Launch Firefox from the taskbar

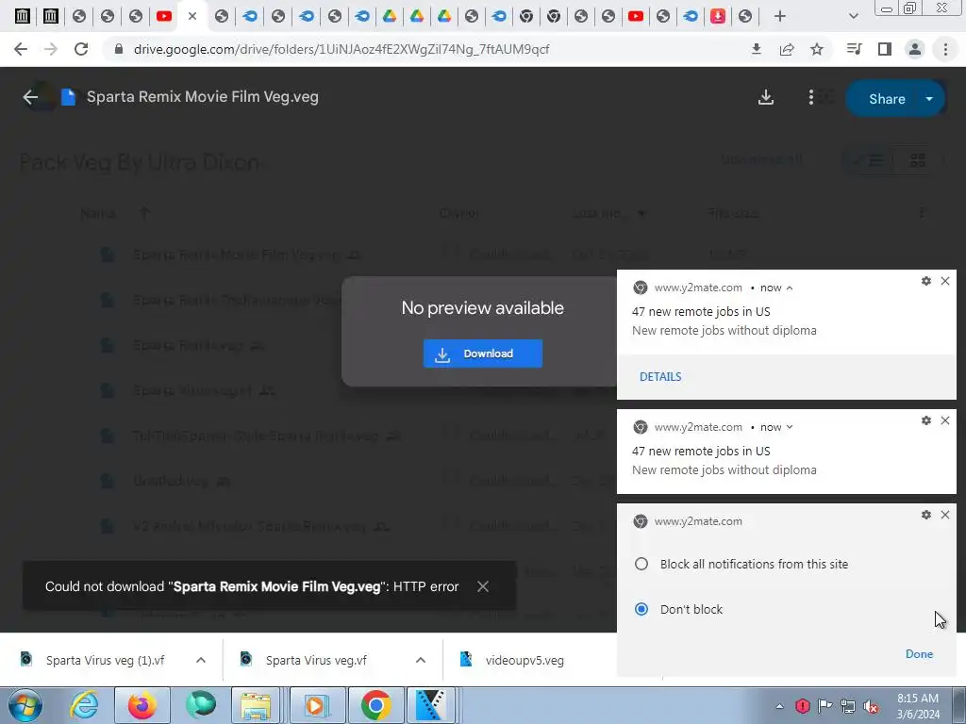[142, 705]
